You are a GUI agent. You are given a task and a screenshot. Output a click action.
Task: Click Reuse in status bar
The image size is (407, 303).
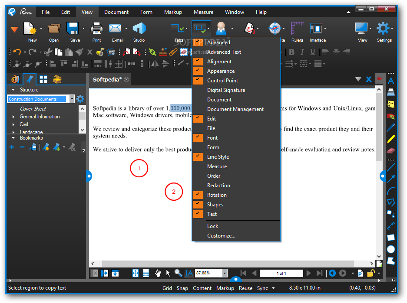pyautogui.click(x=245, y=288)
